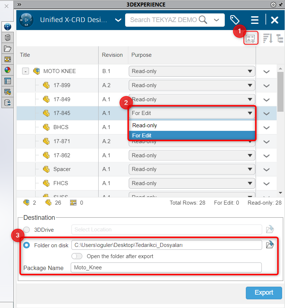The height and width of the screenshot is (308, 285).
Task: Click the 3DEXPERIENCE compass icon
Action: pyautogui.click(x=26, y=20)
